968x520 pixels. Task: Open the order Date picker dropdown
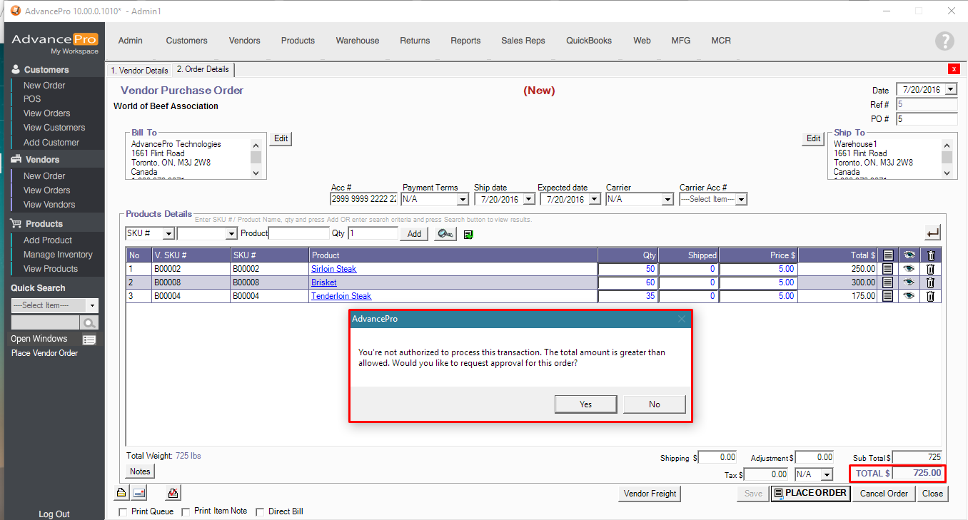(x=951, y=90)
